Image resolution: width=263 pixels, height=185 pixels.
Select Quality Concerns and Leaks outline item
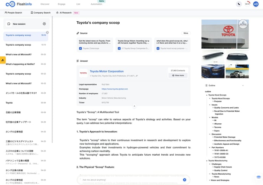coord(226,108)
